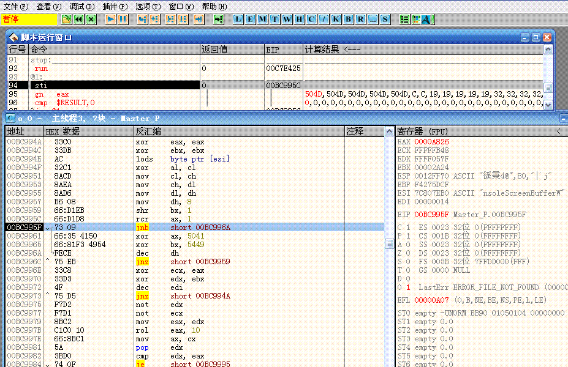Click the 行号 column header in script window

coord(18,50)
